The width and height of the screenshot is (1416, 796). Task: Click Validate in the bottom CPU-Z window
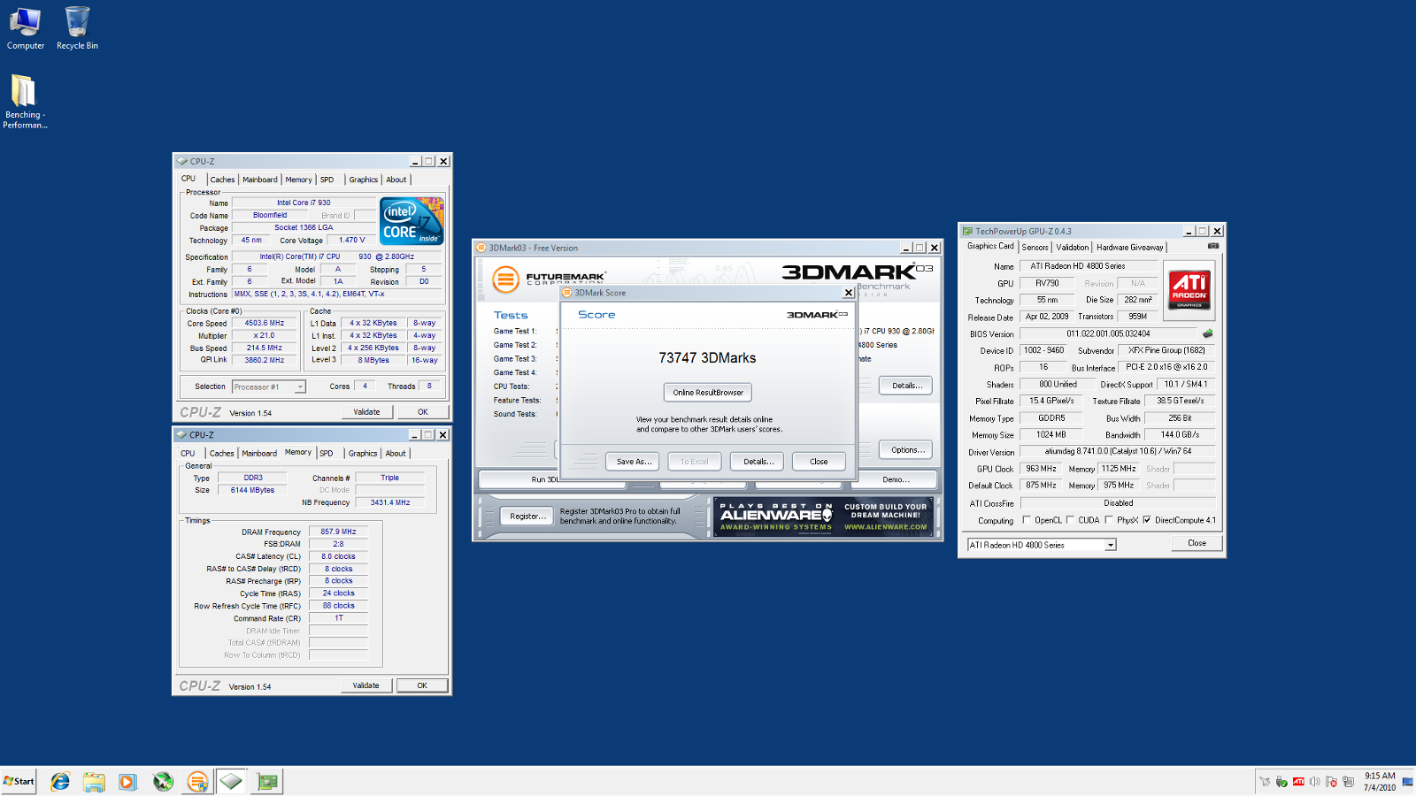pyautogui.click(x=366, y=685)
